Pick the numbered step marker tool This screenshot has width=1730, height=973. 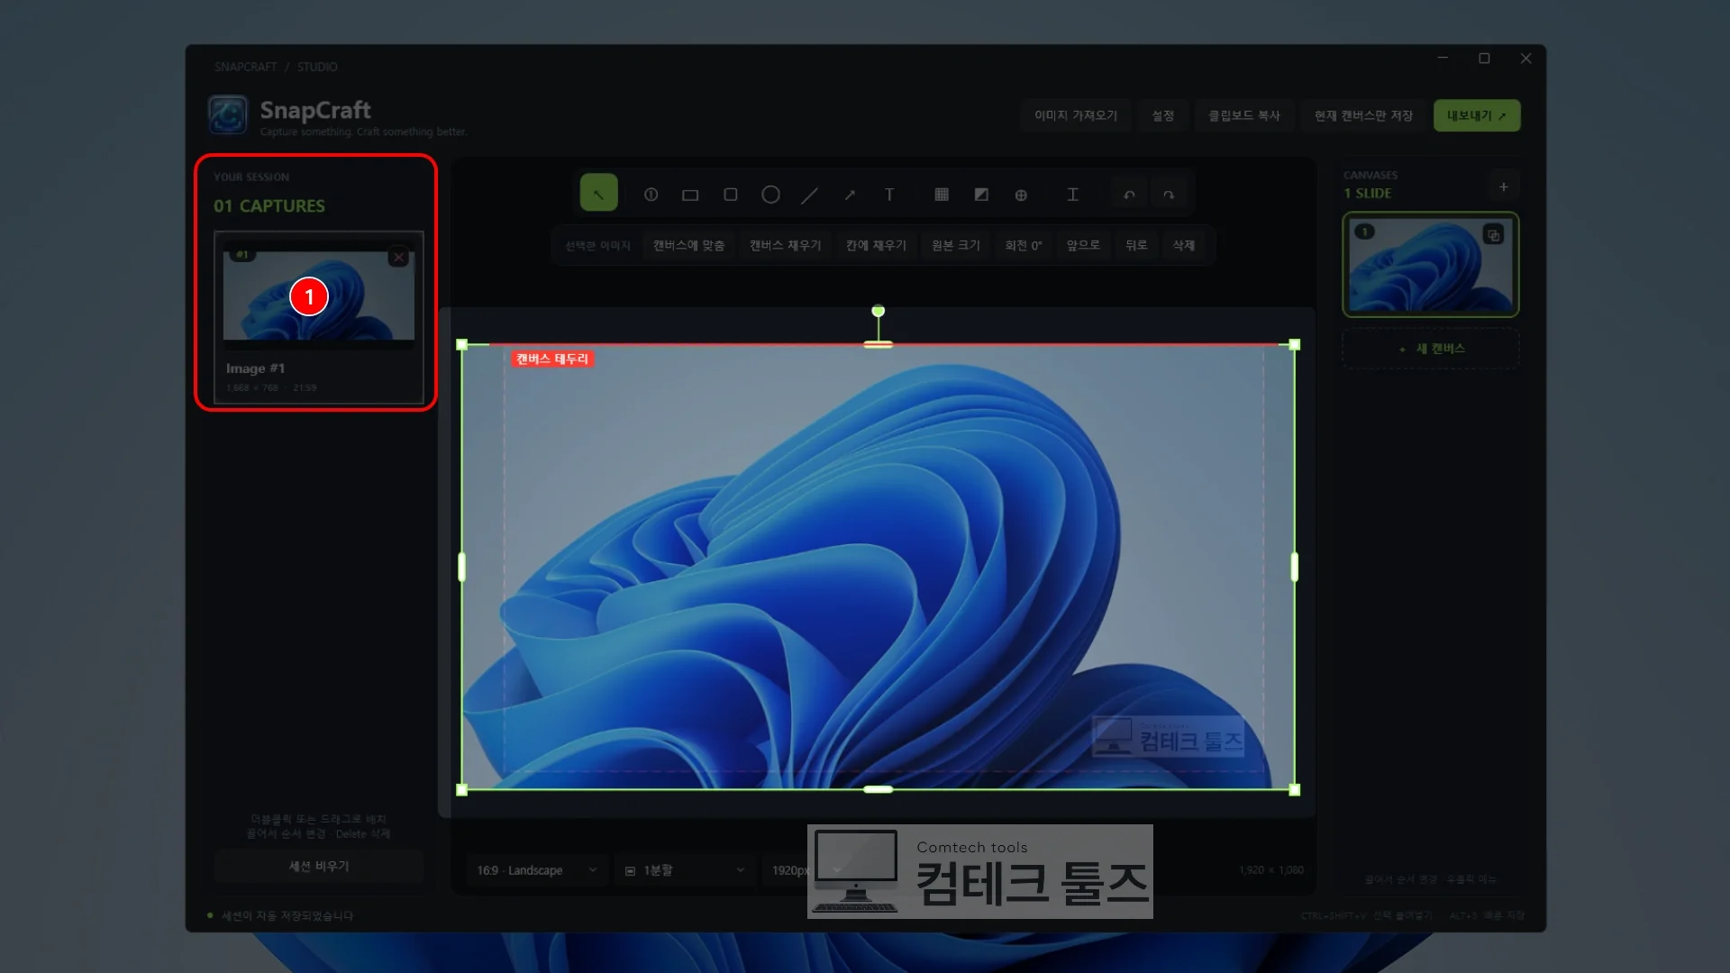(651, 195)
